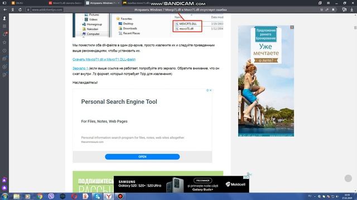
Task: Click the blue OPEN button in the ad
Action: click(142, 157)
